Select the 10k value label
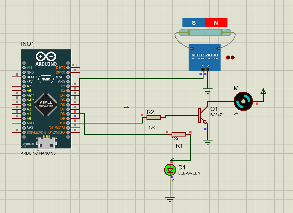Viewport: 293px width, 213px height. [152, 127]
